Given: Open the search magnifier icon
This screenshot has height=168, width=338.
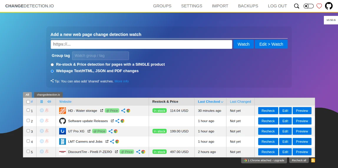Looking at the screenshot, I should click(x=296, y=6).
